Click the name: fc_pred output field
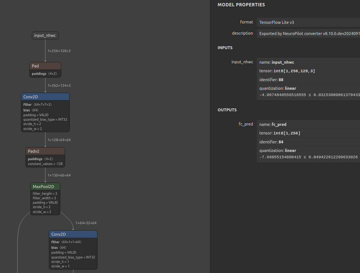Screen dimensions: 360x273 tap(308, 124)
